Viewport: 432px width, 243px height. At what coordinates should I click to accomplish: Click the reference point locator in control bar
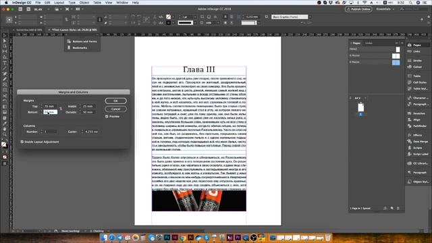click(x=9, y=20)
